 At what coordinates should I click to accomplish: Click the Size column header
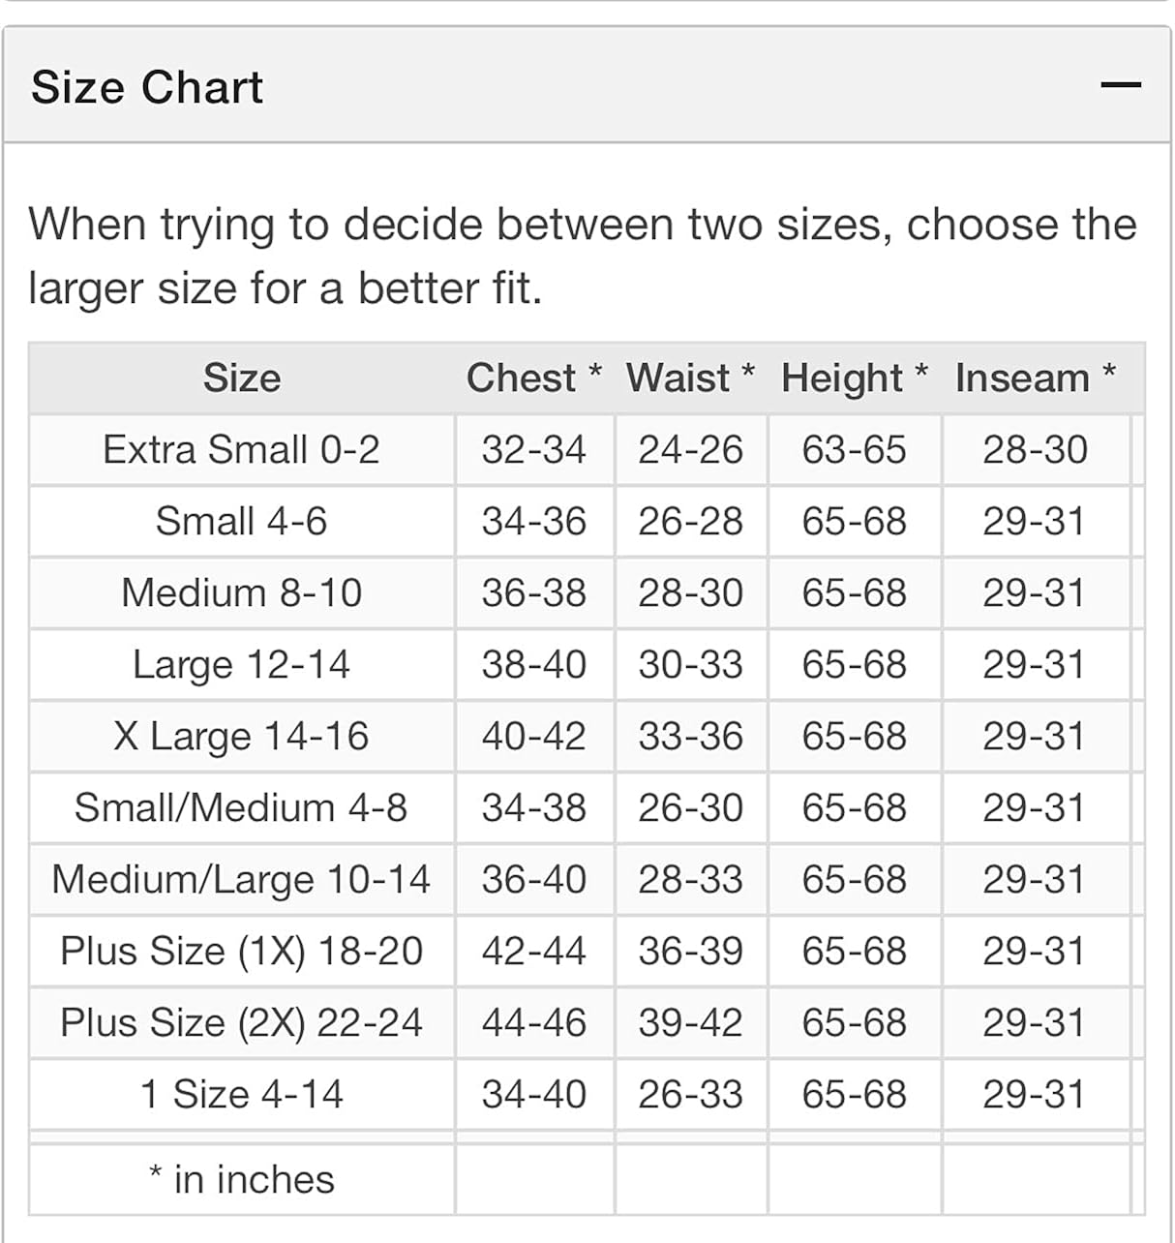point(242,379)
